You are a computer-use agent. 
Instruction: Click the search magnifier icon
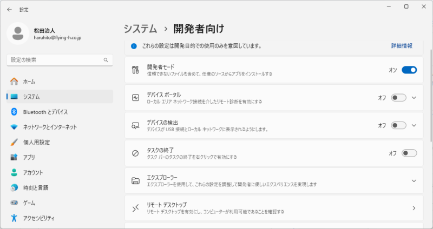pyautogui.click(x=106, y=60)
